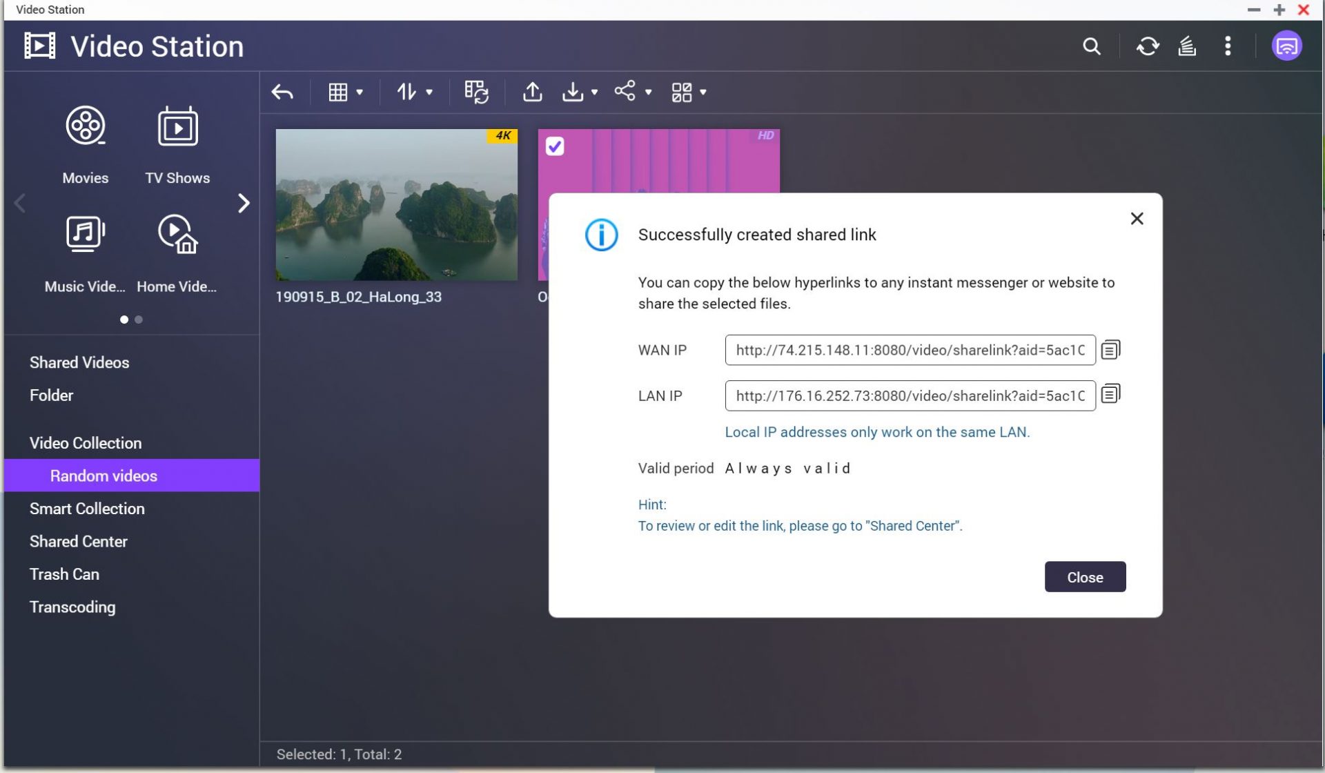Expand the multi-select dropdown arrow
1325x773 pixels.
coord(703,92)
